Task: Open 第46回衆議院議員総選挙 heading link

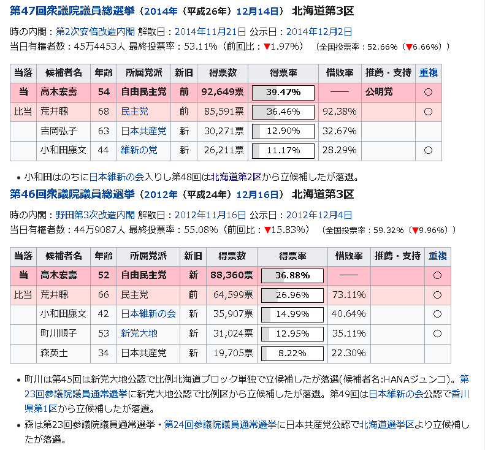Action: [x=72, y=194]
